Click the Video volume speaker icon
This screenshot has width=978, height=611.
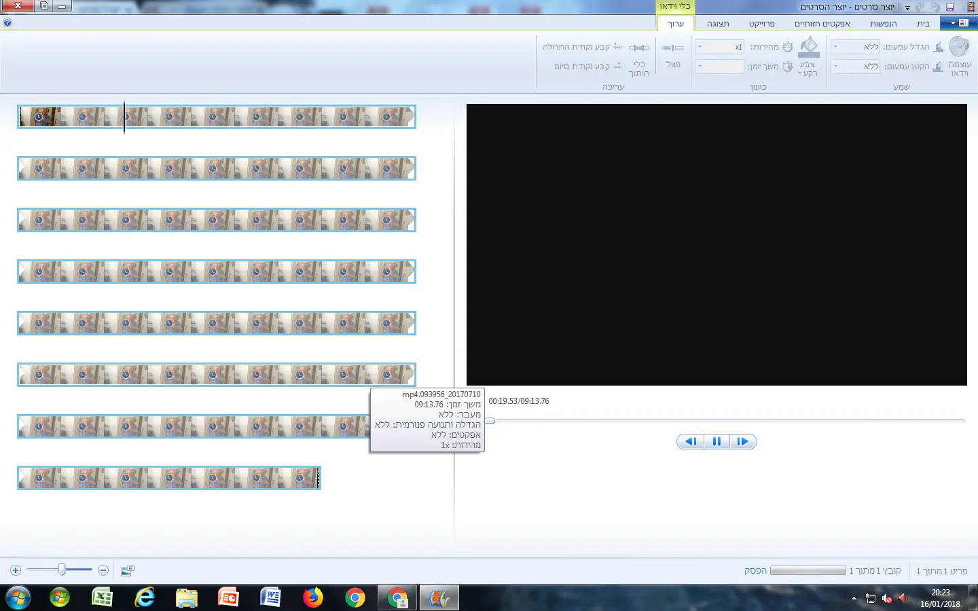tap(959, 48)
